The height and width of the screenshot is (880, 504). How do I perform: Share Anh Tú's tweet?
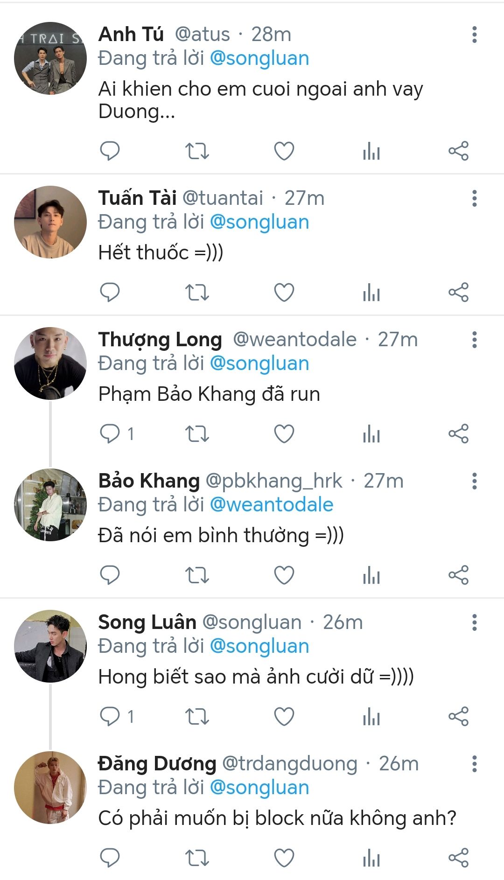click(458, 151)
